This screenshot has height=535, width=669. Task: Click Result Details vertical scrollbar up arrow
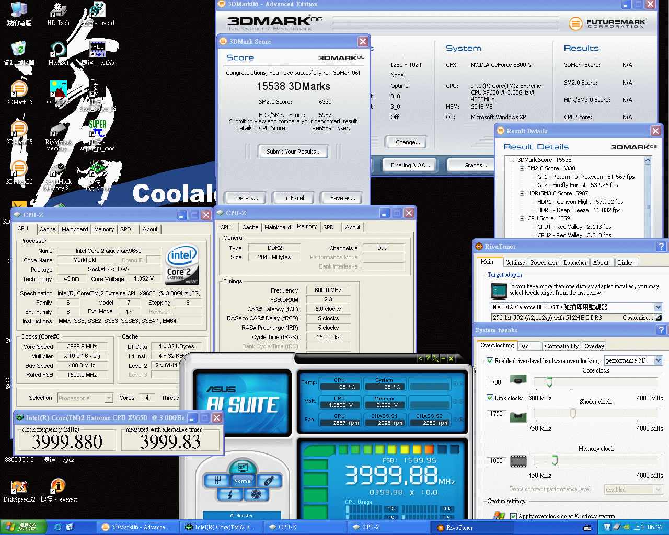click(x=648, y=160)
